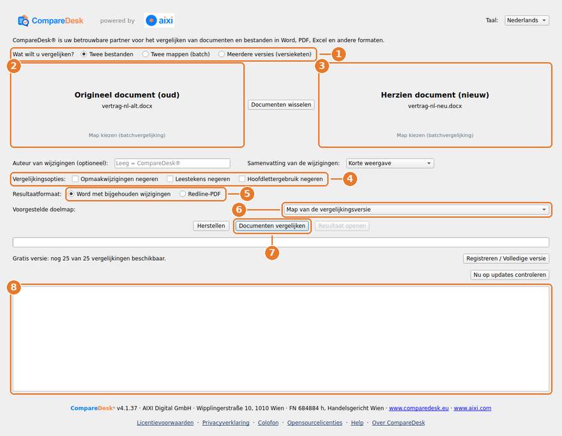Click the aixi logo
Viewport: 562px width, 436px height.
click(160, 20)
